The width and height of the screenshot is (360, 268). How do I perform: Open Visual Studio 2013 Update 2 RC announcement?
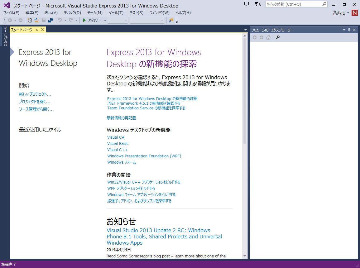click(x=164, y=236)
